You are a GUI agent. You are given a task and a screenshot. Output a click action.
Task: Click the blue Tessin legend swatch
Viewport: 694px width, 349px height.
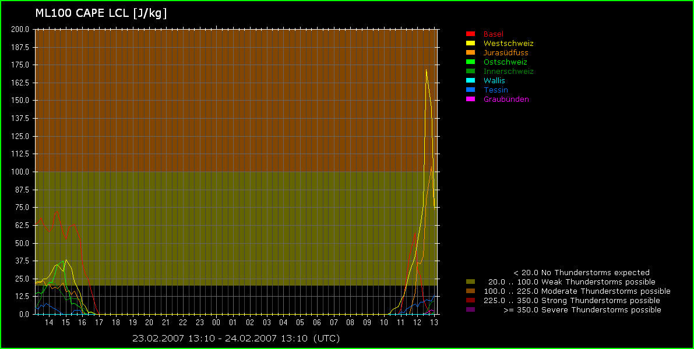[x=471, y=90]
